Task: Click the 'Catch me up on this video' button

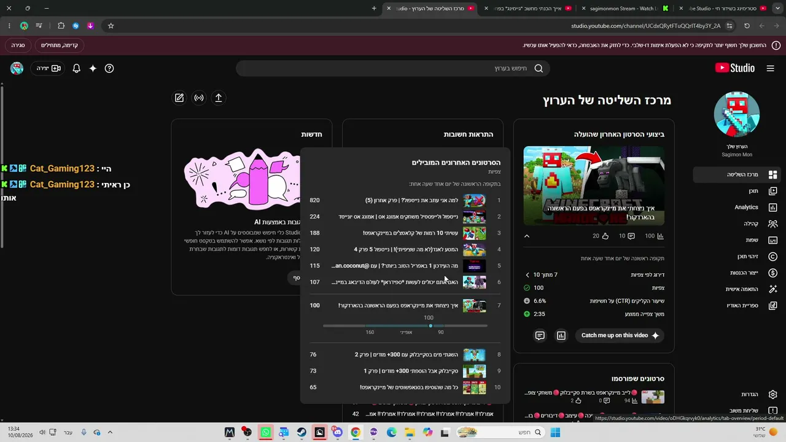Action: click(x=620, y=335)
